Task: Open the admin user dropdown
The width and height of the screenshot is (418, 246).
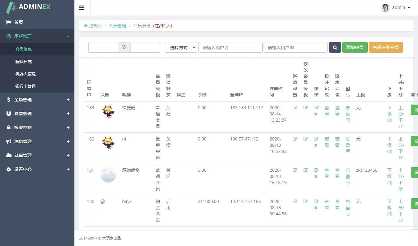Action: coord(396,8)
